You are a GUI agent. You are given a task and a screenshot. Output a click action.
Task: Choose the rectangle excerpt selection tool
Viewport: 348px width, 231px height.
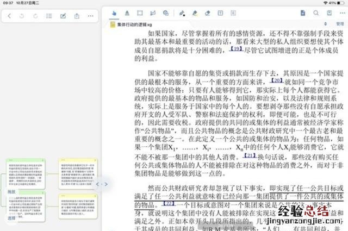[x=139, y=13]
